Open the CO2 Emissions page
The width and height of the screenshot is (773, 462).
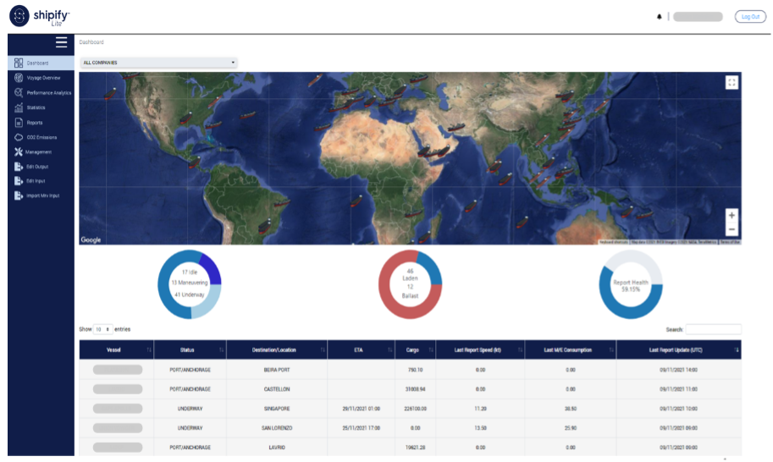pyautogui.click(x=41, y=137)
